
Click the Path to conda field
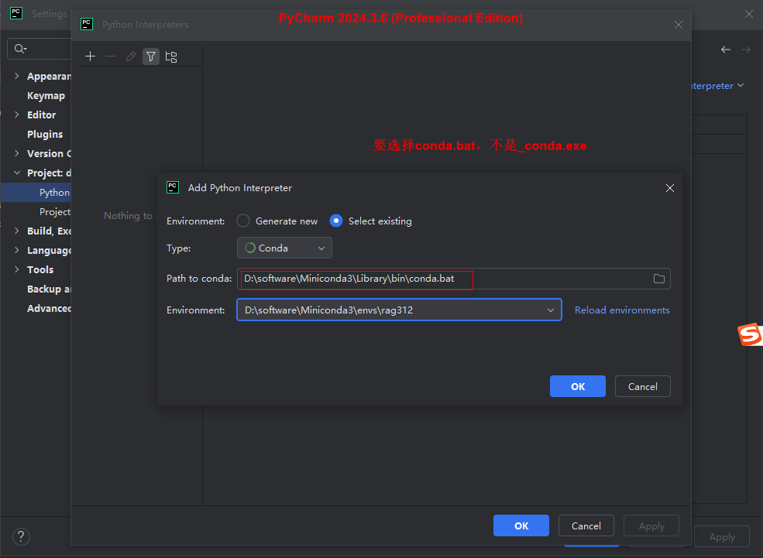453,279
